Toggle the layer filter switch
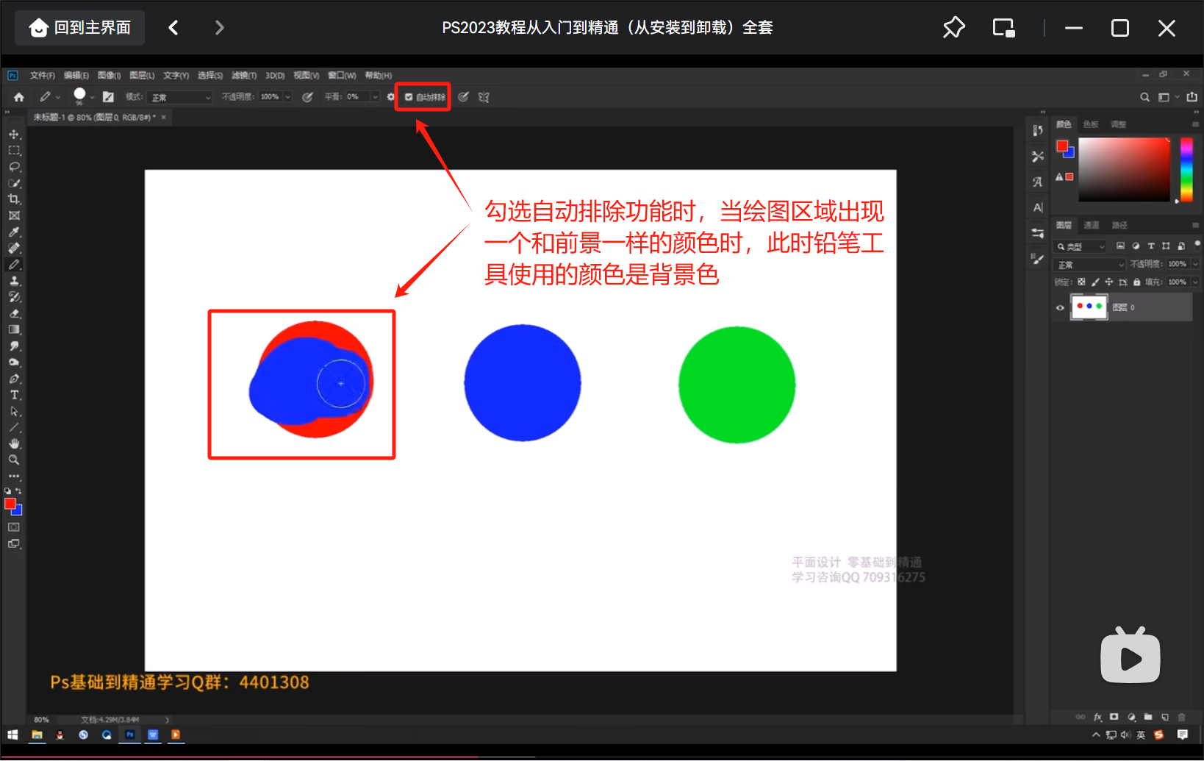Screen dimensions: 1204x761 pyautogui.click(x=1197, y=244)
